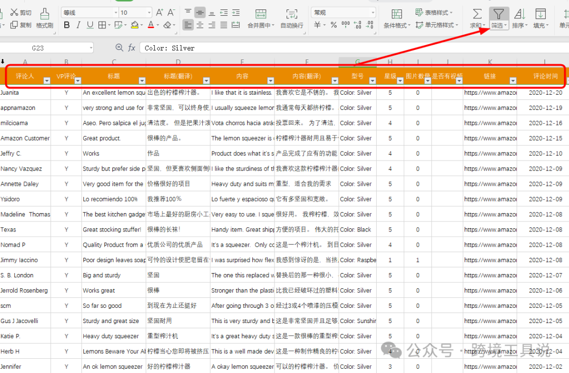The height and width of the screenshot is (373, 569).
Task: Click the Sort (排序) icon
Action: (x=519, y=14)
